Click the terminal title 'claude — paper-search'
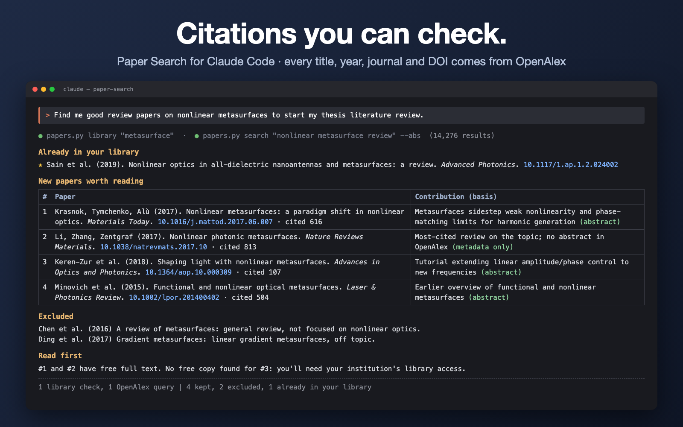The image size is (683, 427). (98, 89)
